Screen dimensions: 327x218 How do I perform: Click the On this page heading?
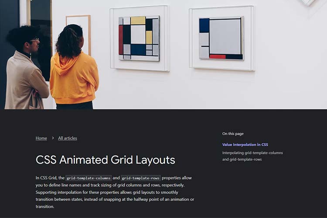coord(233,134)
